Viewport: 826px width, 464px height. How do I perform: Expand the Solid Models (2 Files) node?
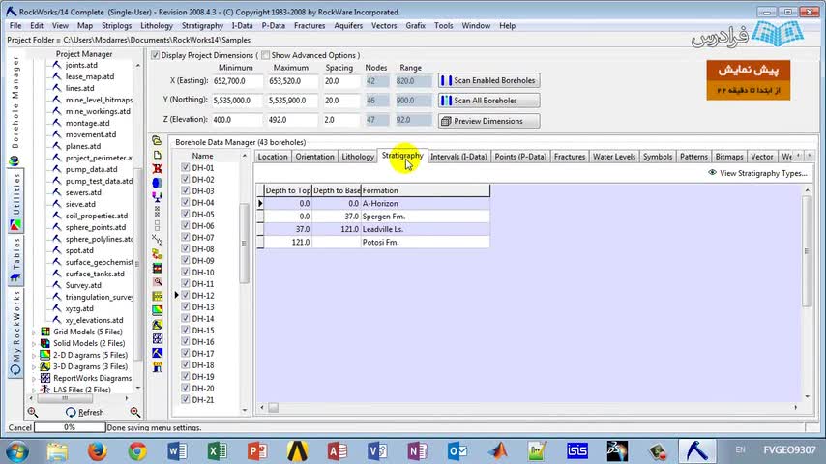(34, 344)
